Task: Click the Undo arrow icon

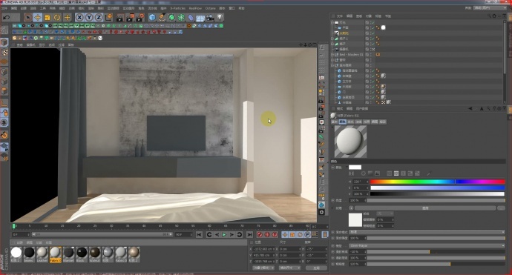Action: [x=7, y=17]
